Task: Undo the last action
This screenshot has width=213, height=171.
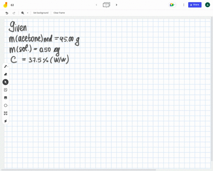Action: (7, 13)
